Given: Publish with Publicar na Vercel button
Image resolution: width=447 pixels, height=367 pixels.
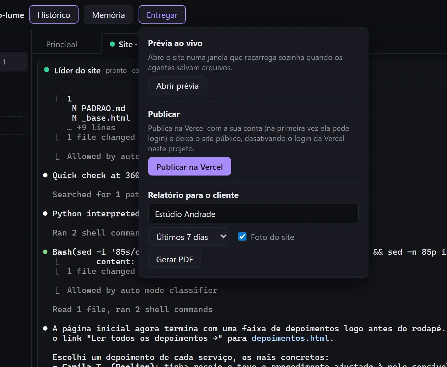Looking at the screenshot, I should [189, 166].
